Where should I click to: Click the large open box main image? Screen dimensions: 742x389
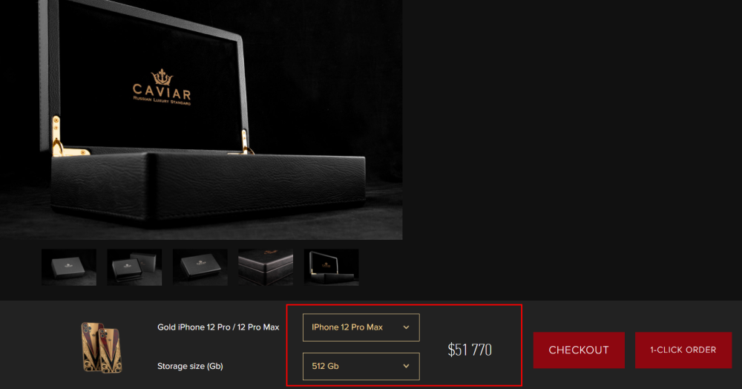point(201,120)
